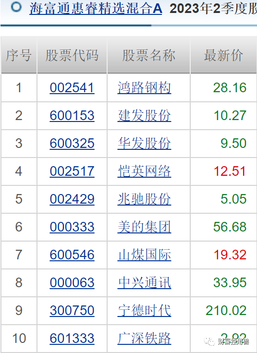257x353 pixels.
Task: Open 恺英网络 stock name link
Action: (x=144, y=171)
